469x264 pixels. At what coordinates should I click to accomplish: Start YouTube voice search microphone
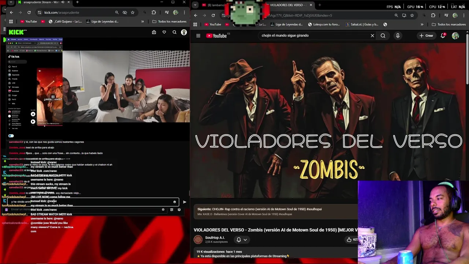(398, 36)
